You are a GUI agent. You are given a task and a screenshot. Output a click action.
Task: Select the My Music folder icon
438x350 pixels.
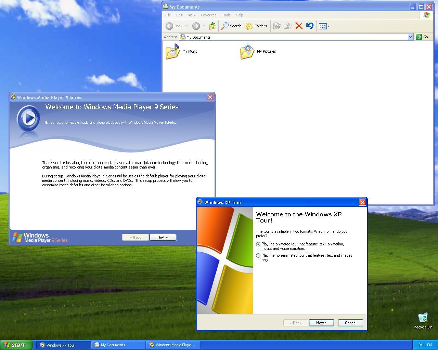pyautogui.click(x=172, y=51)
